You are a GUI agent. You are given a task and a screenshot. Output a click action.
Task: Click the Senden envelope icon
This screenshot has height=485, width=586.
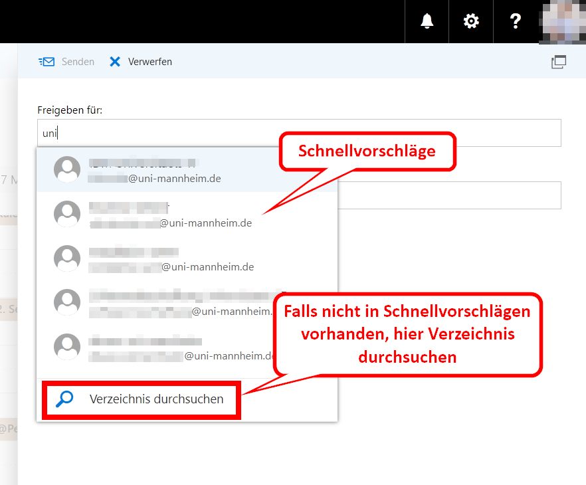pos(47,62)
